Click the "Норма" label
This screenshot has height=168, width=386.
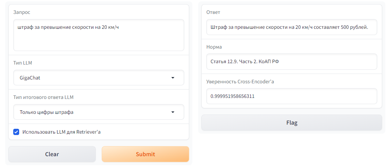pyautogui.click(x=214, y=47)
